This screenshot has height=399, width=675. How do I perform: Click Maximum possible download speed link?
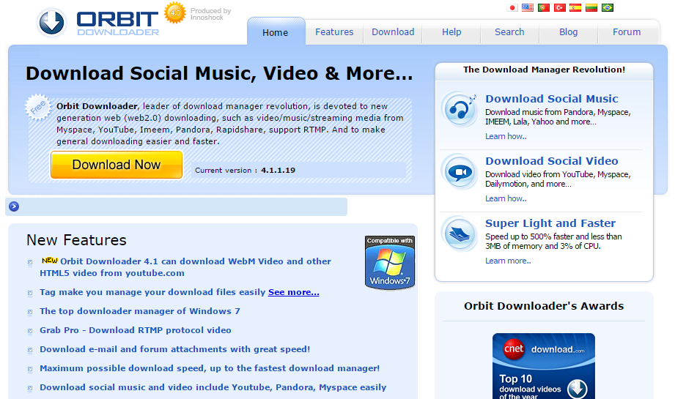point(210,368)
